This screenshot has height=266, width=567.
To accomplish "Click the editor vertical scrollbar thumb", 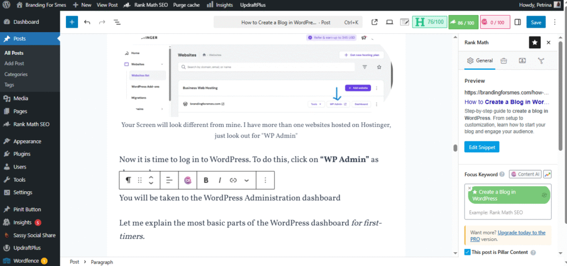I will coord(456,149).
